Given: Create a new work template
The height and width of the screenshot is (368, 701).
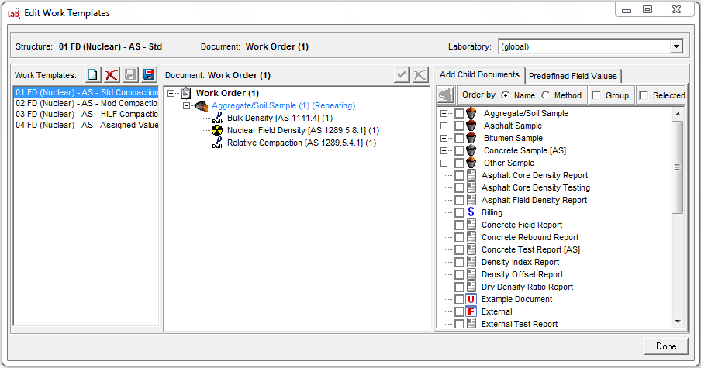Looking at the screenshot, I should [x=93, y=75].
